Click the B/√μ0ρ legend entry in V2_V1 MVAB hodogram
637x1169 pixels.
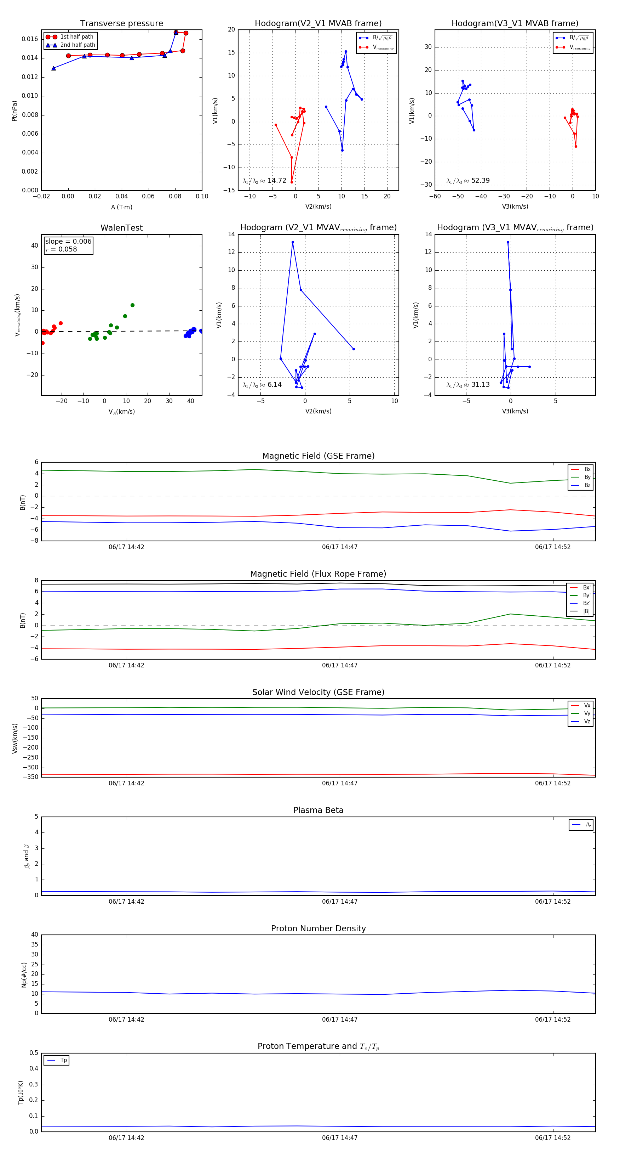point(376,38)
